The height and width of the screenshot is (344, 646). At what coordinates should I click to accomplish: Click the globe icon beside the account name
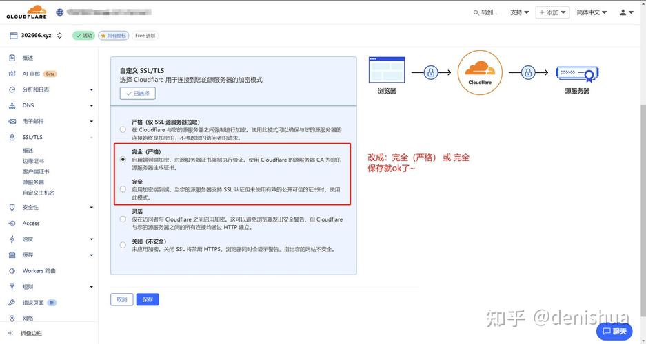[60, 12]
